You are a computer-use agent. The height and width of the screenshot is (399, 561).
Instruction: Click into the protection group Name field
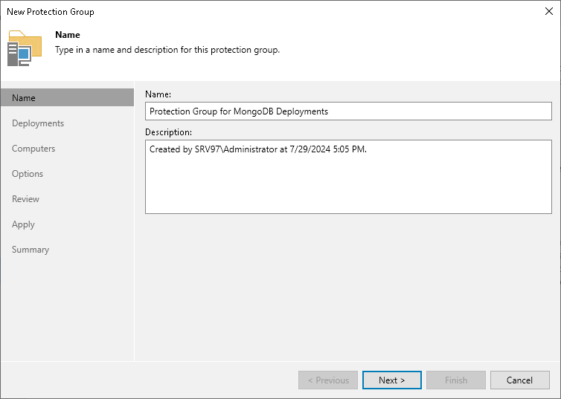point(348,111)
